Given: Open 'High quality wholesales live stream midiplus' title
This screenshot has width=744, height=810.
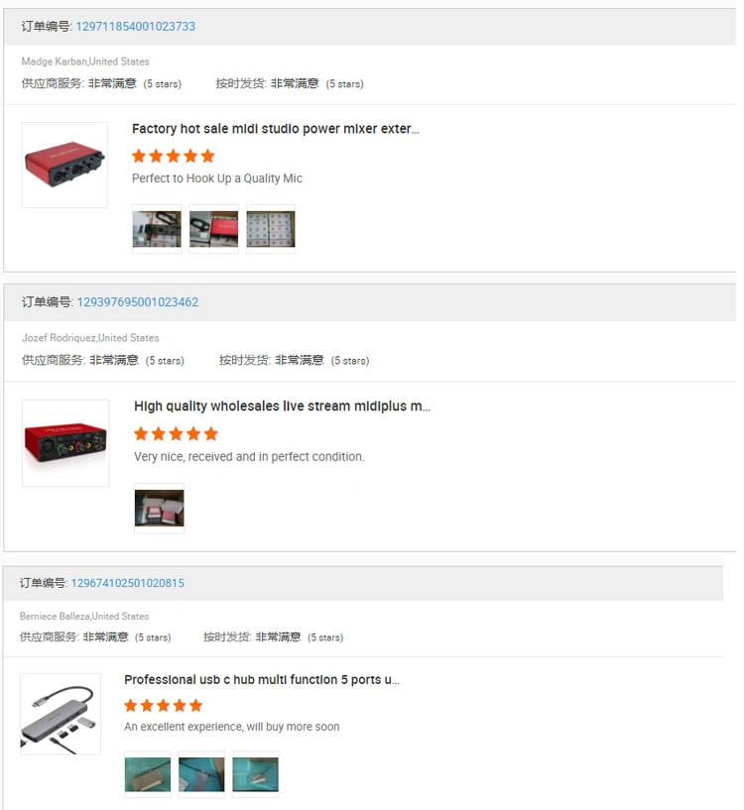Looking at the screenshot, I should point(282,406).
